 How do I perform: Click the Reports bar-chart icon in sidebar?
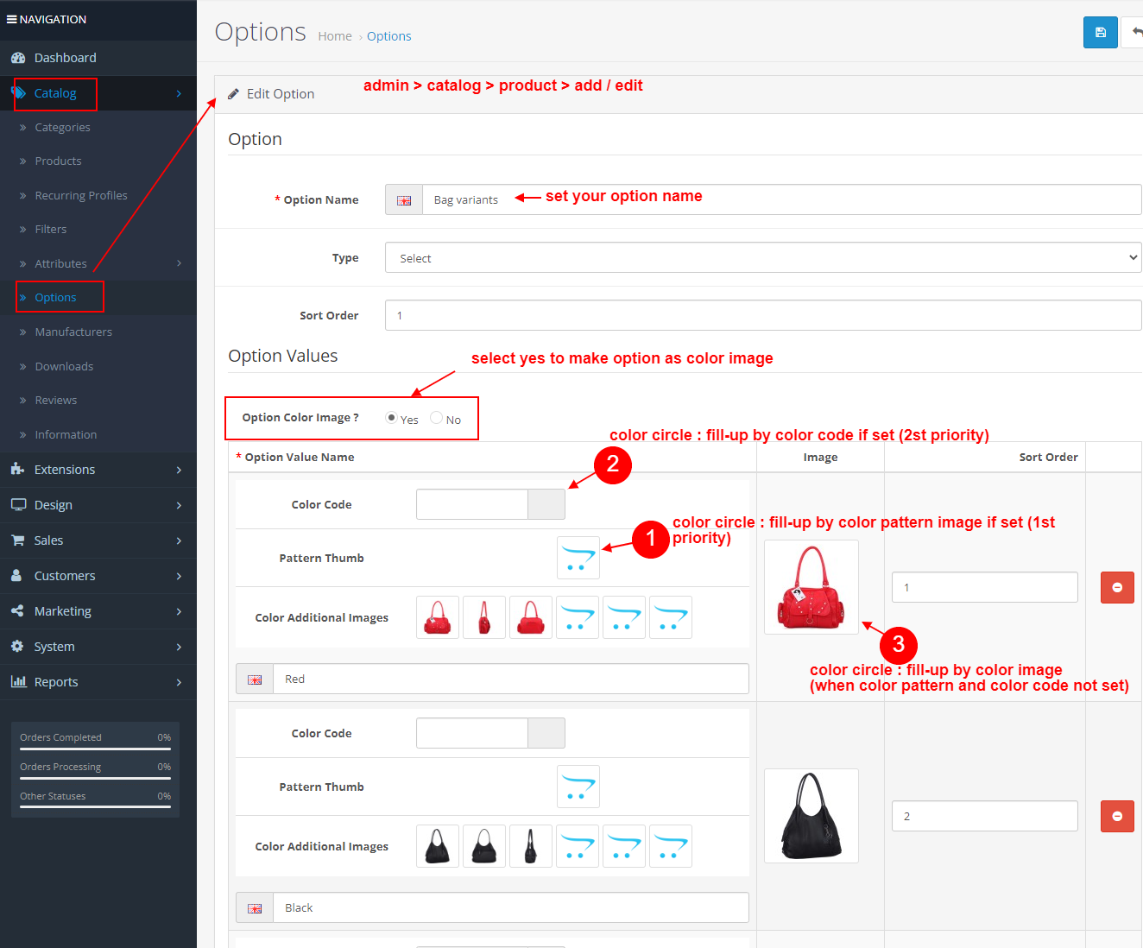[19, 681]
